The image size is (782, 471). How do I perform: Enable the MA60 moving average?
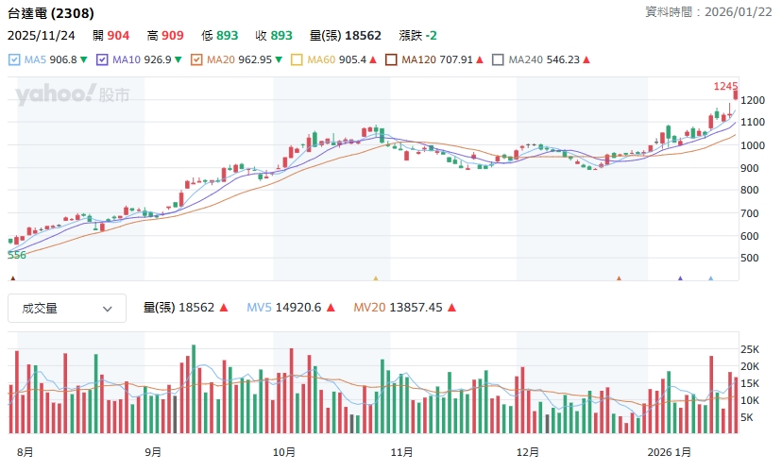297,59
